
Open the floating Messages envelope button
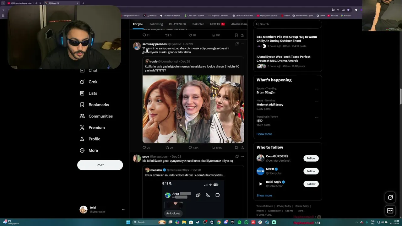pyautogui.click(x=390, y=211)
